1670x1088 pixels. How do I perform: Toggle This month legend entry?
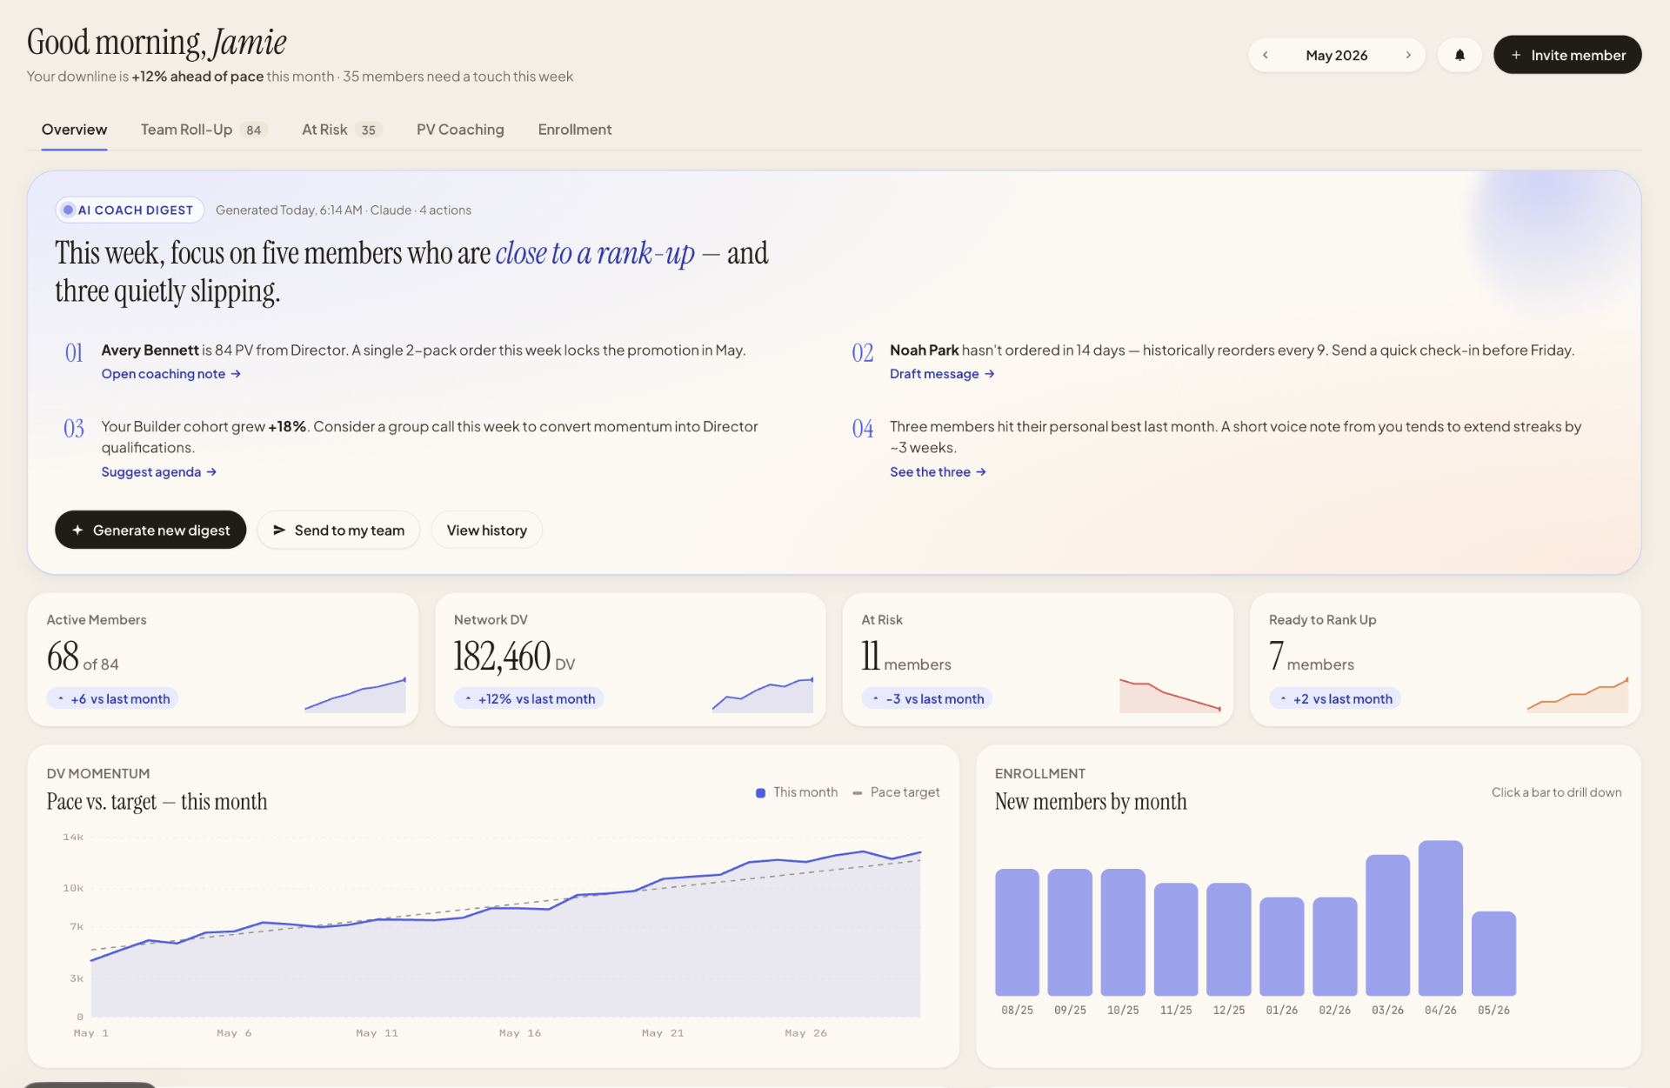click(797, 792)
